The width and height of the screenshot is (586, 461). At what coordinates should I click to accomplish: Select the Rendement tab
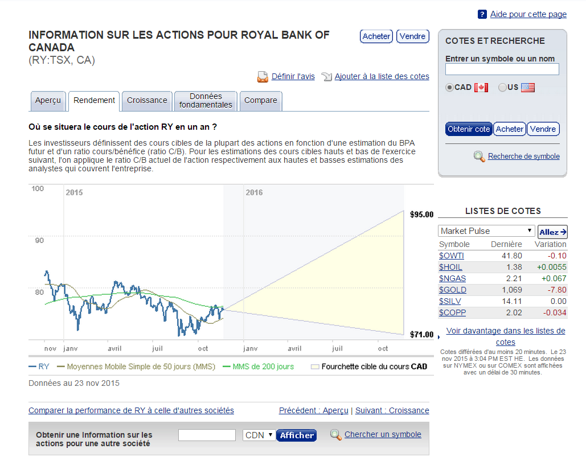[94, 101]
